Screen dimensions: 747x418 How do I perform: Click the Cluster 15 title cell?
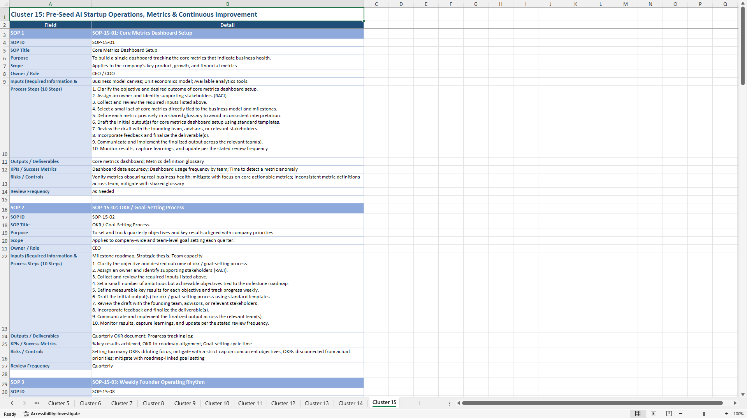pyautogui.click(x=186, y=14)
